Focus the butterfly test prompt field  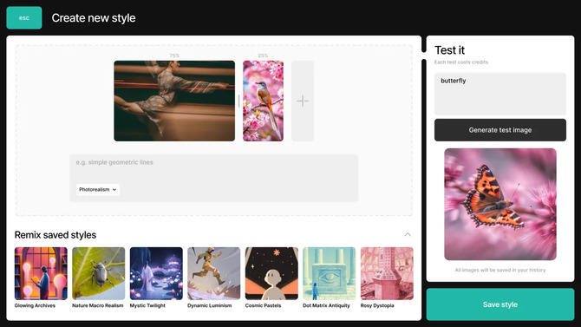click(x=500, y=94)
